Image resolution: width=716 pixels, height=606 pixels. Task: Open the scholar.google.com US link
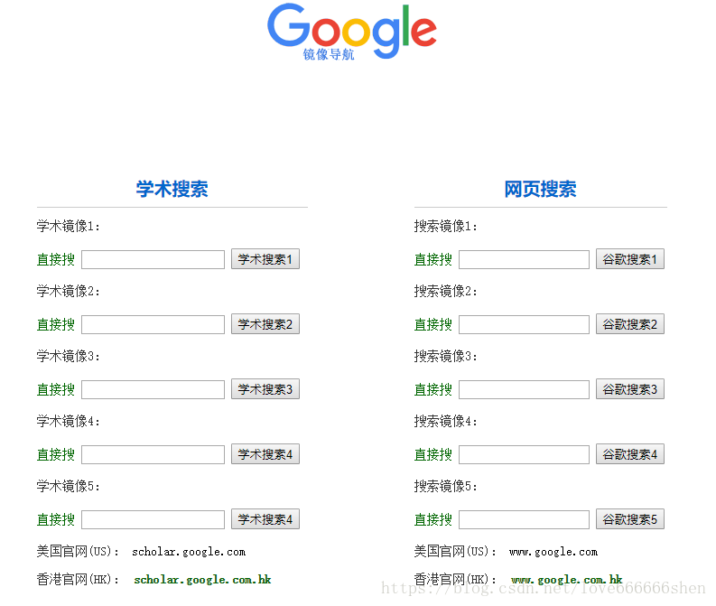(x=189, y=552)
